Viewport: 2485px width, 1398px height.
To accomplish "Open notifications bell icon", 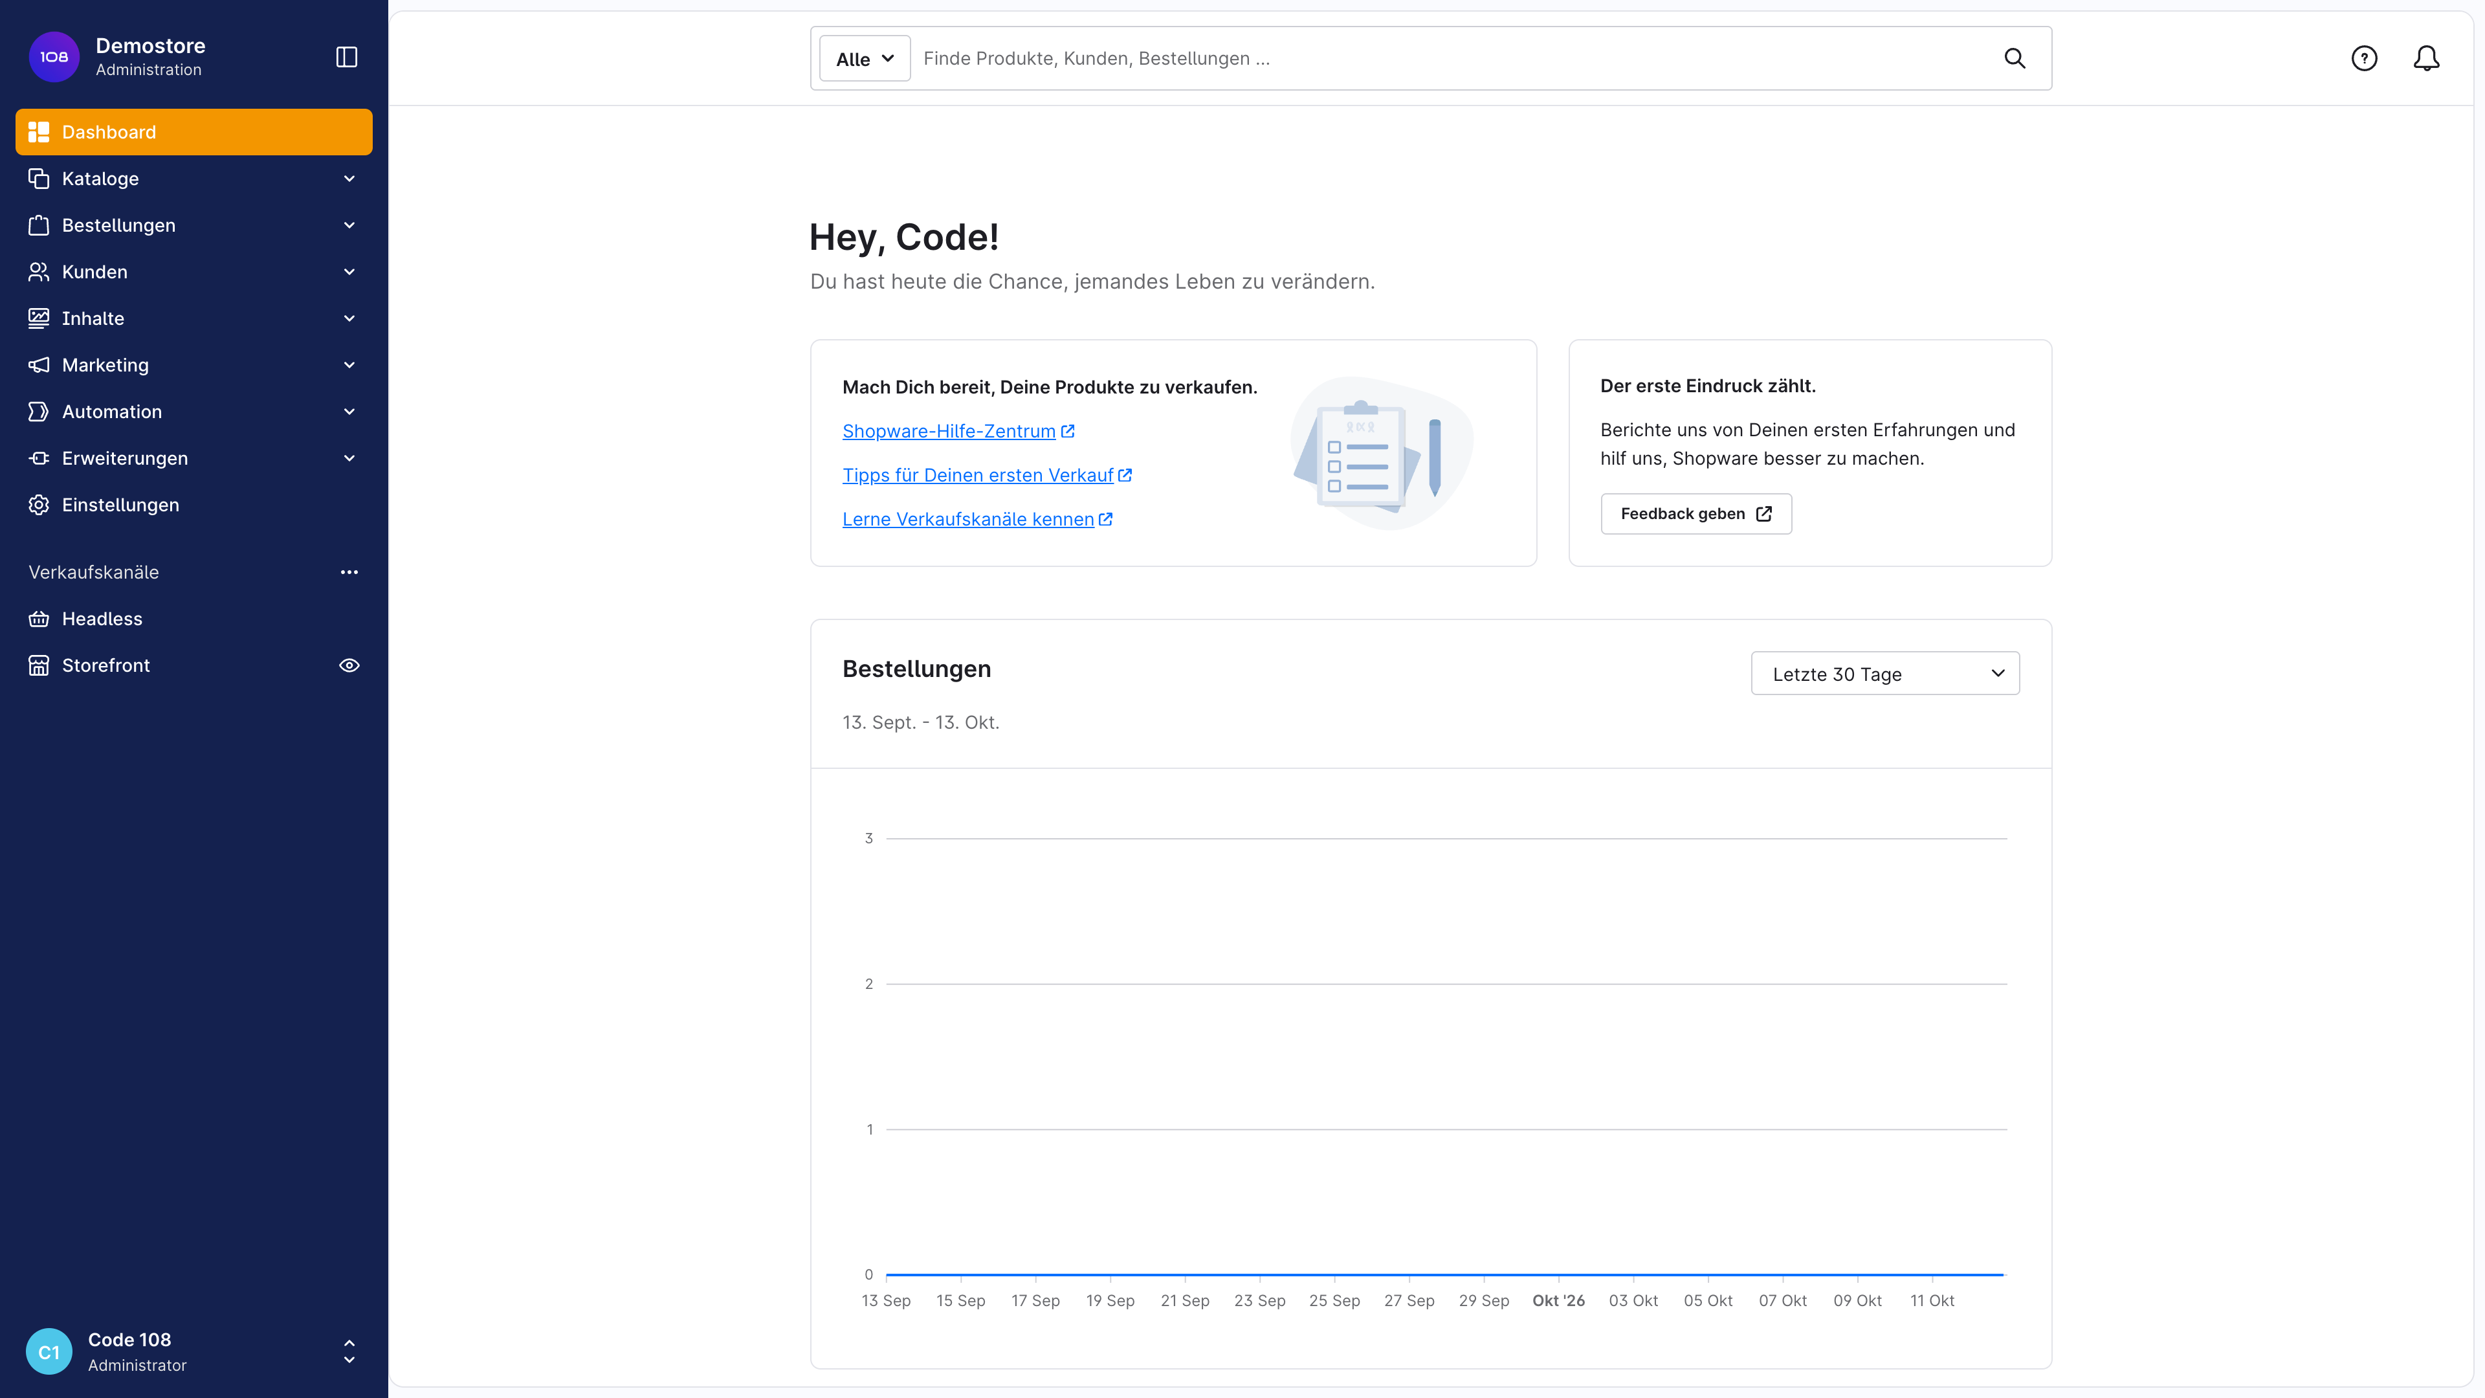I will [2426, 59].
